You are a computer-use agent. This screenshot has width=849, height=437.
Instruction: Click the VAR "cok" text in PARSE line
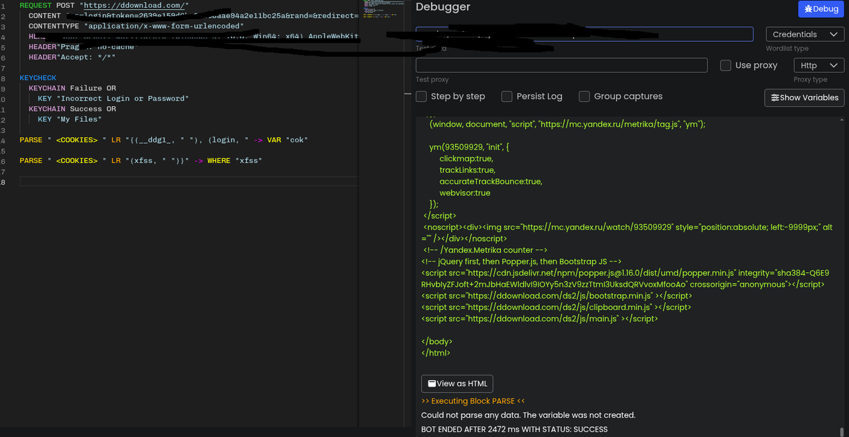coord(287,140)
